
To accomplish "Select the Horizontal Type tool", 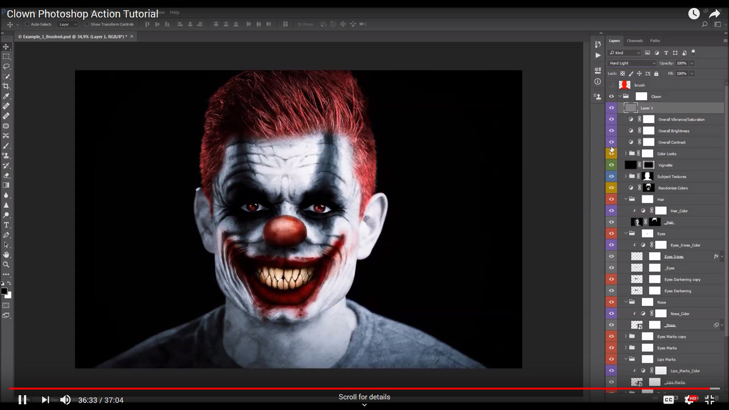I will pos(6,225).
